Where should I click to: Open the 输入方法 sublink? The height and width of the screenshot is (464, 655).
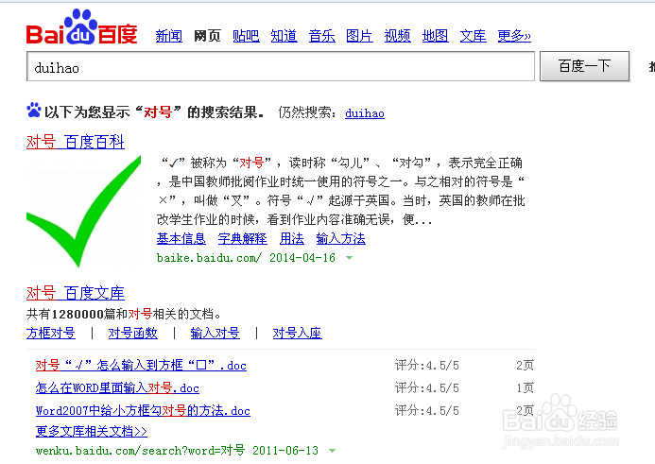coord(341,238)
